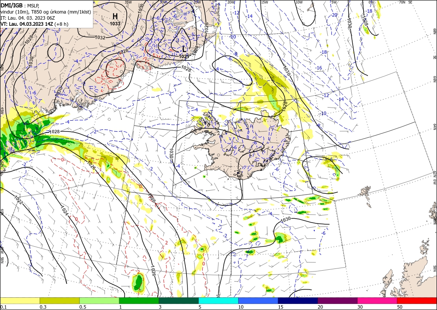Click the '35W' longitude label
The width and height of the screenshot is (437, 310).
pyautogui.click(x=128, y=2)
